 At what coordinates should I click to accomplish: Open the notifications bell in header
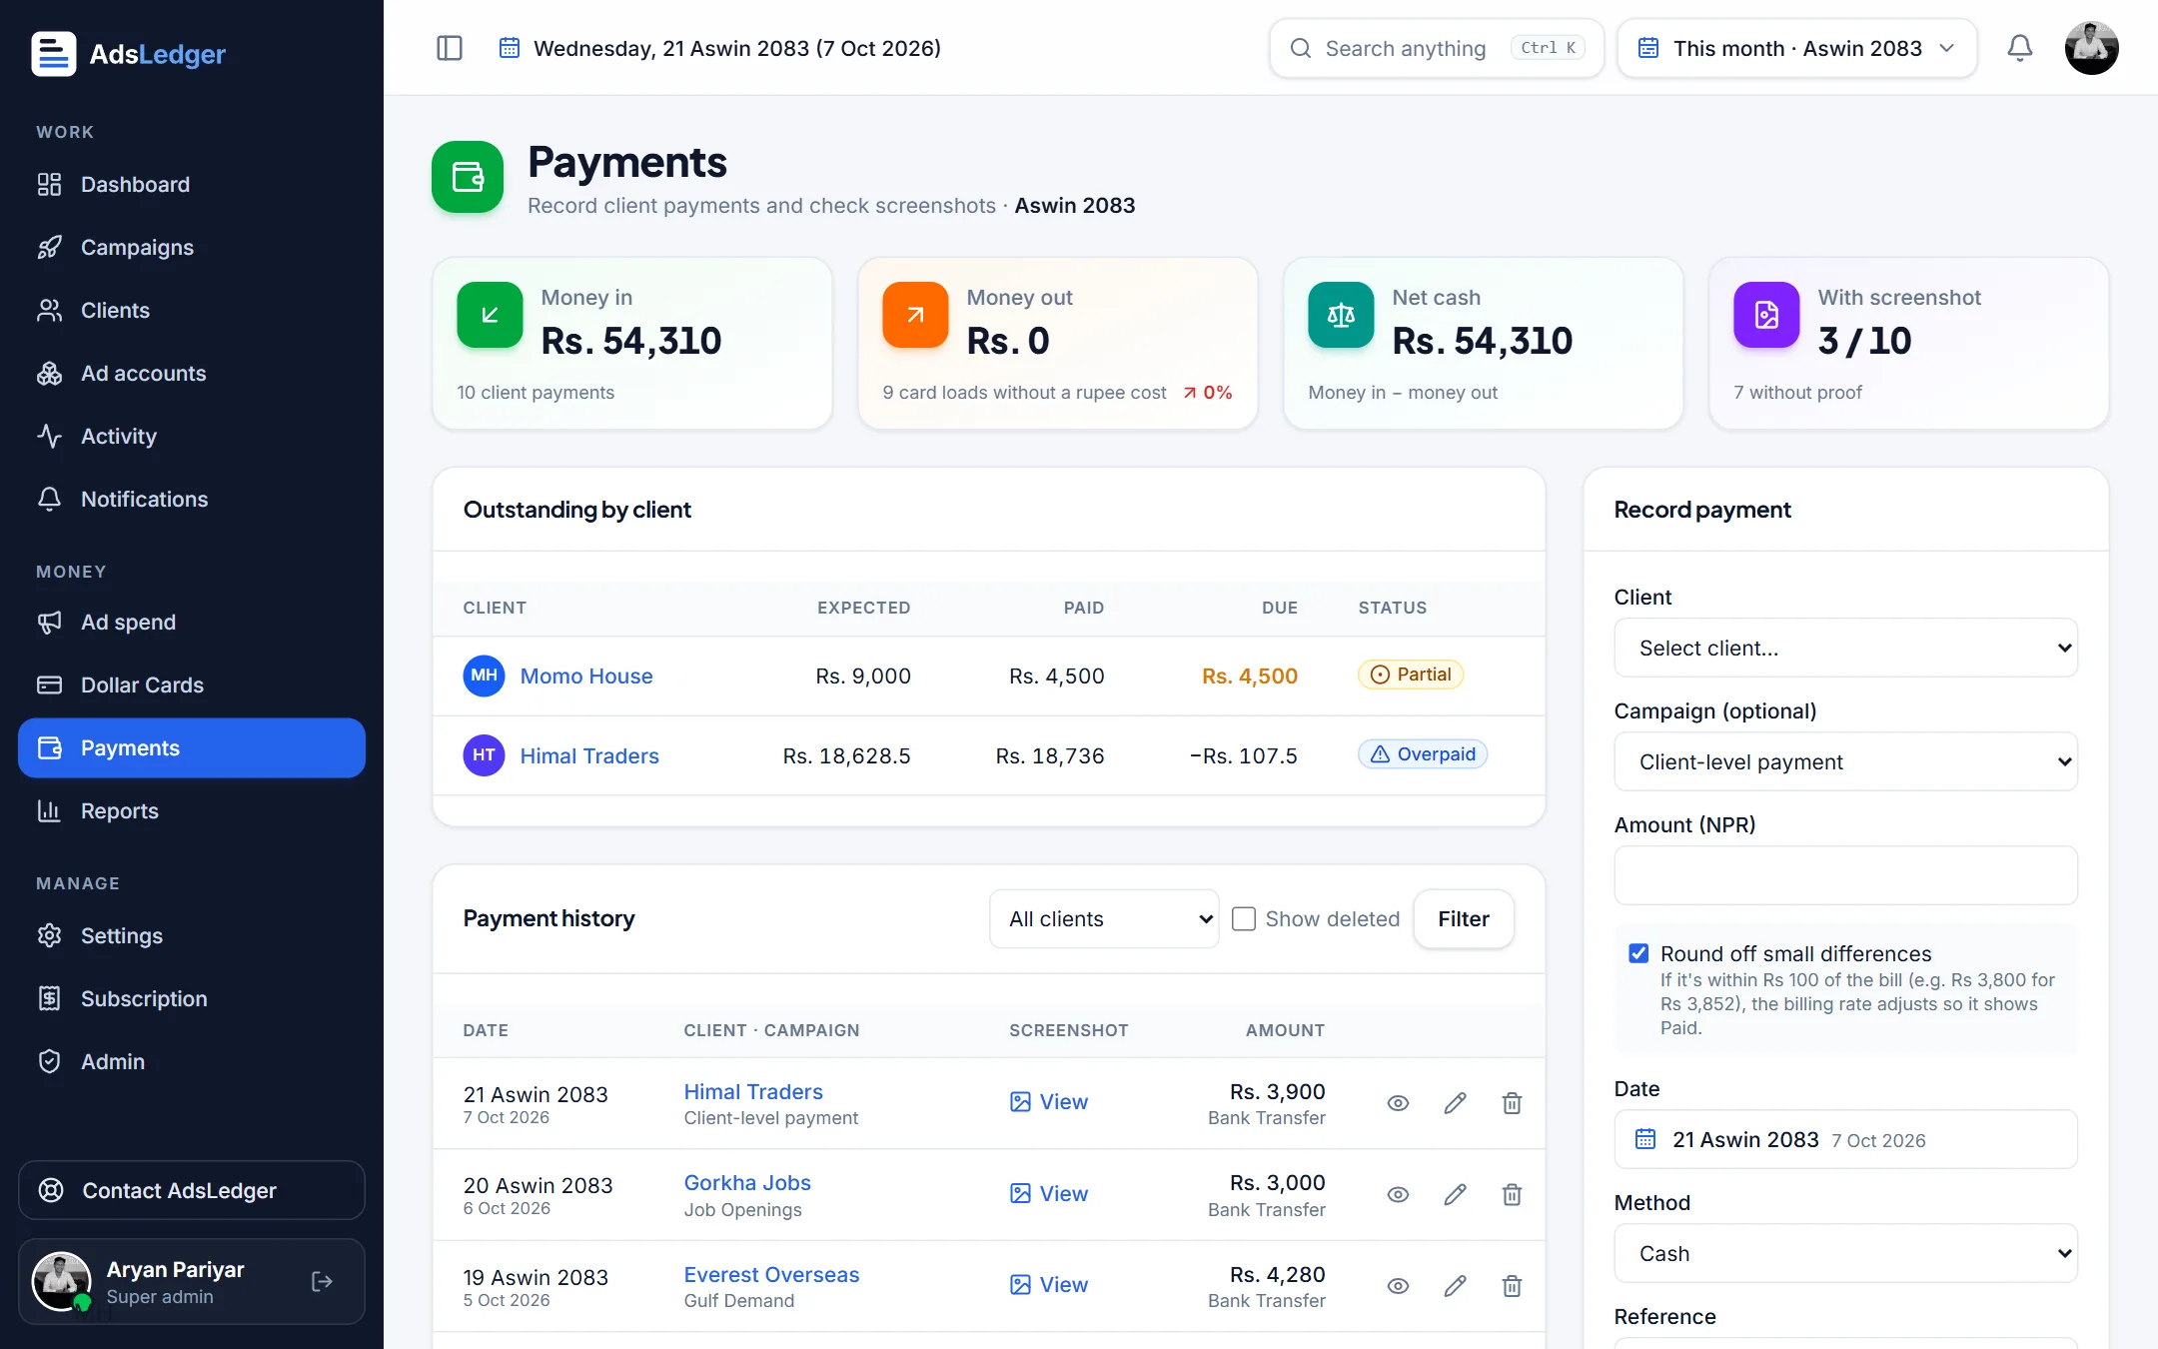point(2019,48)
